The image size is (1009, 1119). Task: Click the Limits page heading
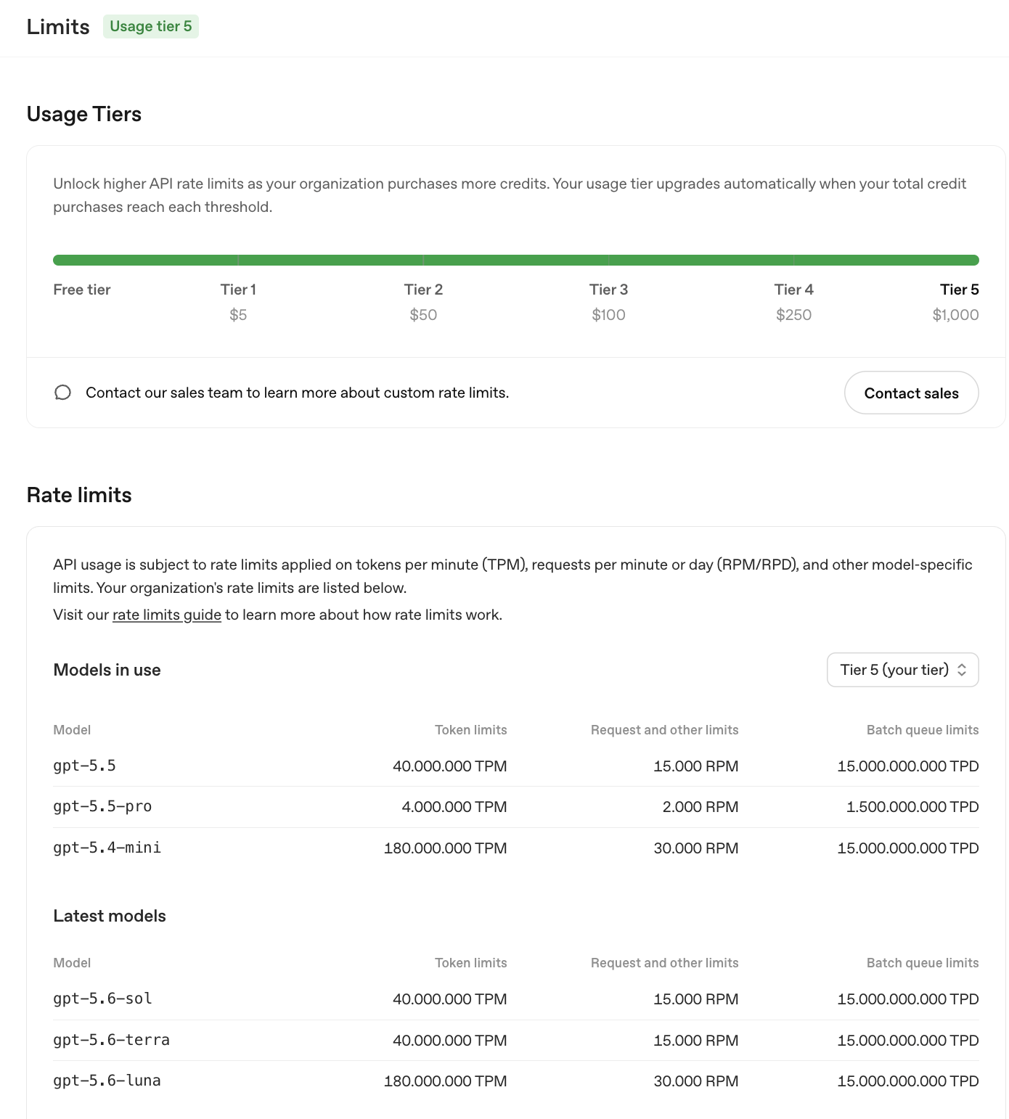pos(58,27)
